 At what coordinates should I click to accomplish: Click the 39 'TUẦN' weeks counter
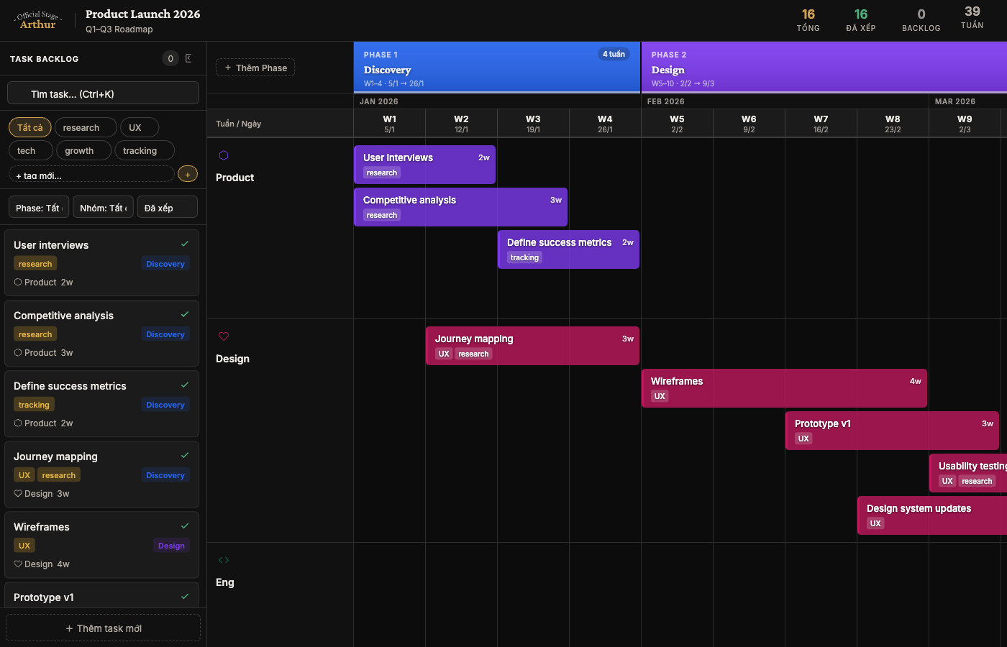pyautogui.click(x=972, y=17)
